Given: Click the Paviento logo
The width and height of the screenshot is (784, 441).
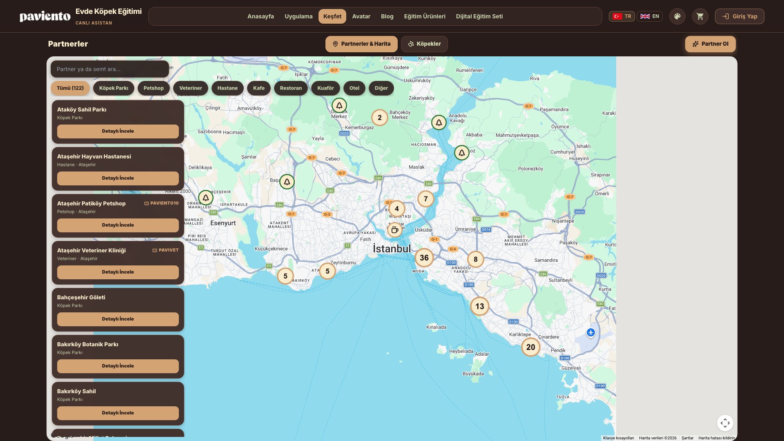Looking at the screenshot, I should pos(45,16).
